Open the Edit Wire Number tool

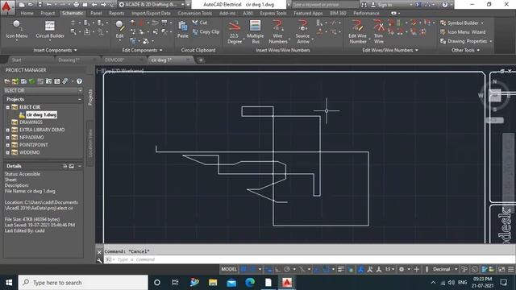[358, 31]
